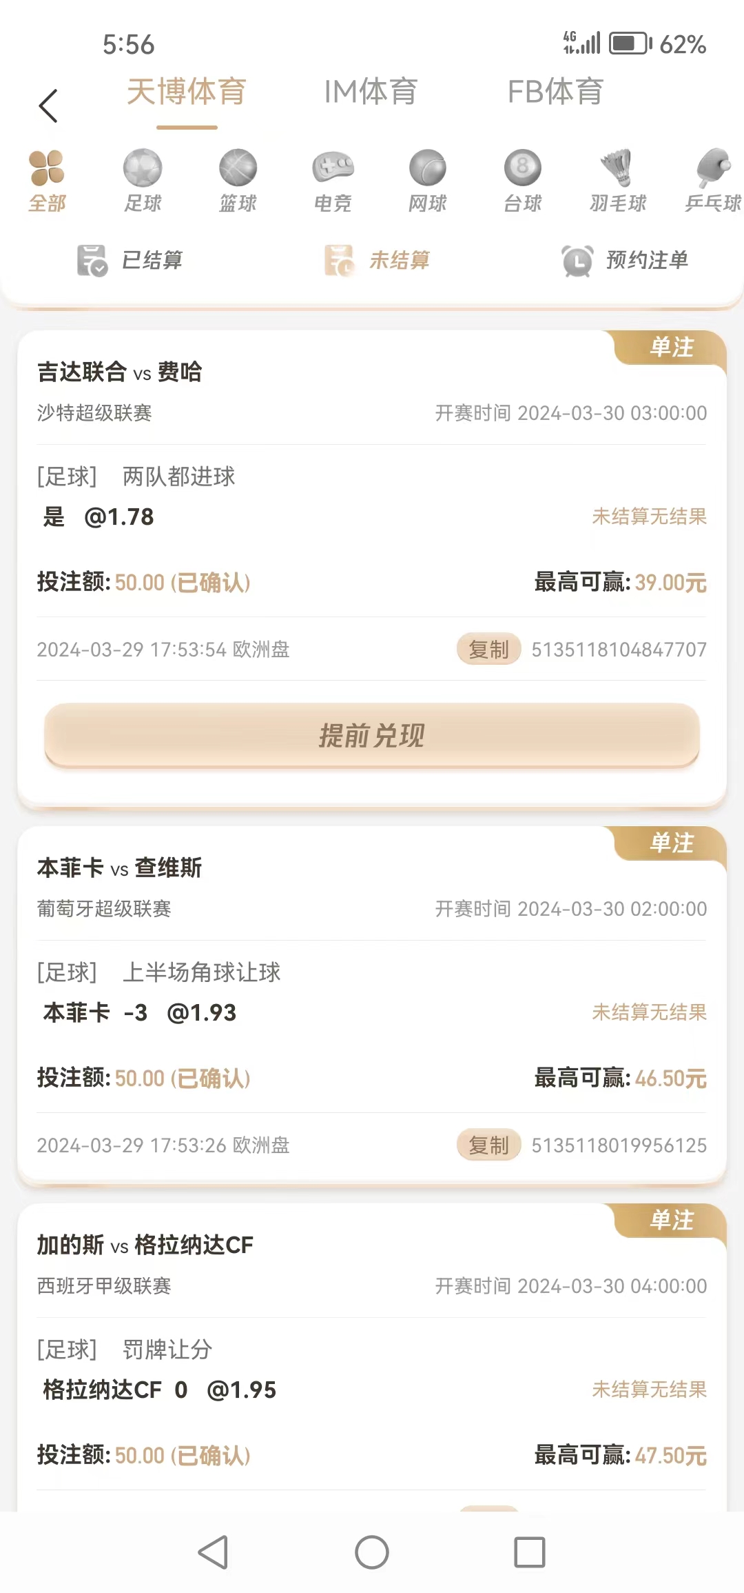
Task: Tap the Android home circle button
Action: pyautogui.click(x=372, y=1552)
